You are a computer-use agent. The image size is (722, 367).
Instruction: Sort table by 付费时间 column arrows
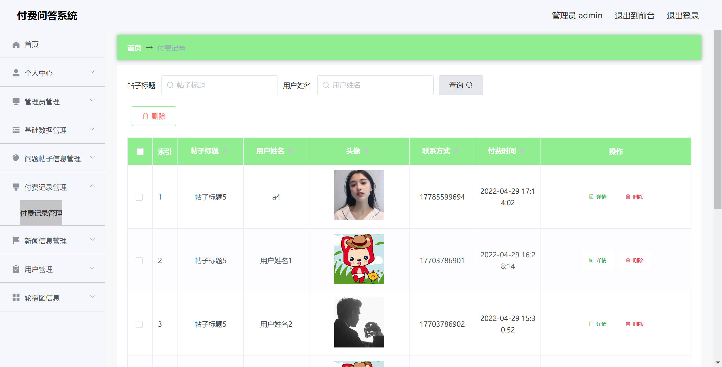[522, 151]
